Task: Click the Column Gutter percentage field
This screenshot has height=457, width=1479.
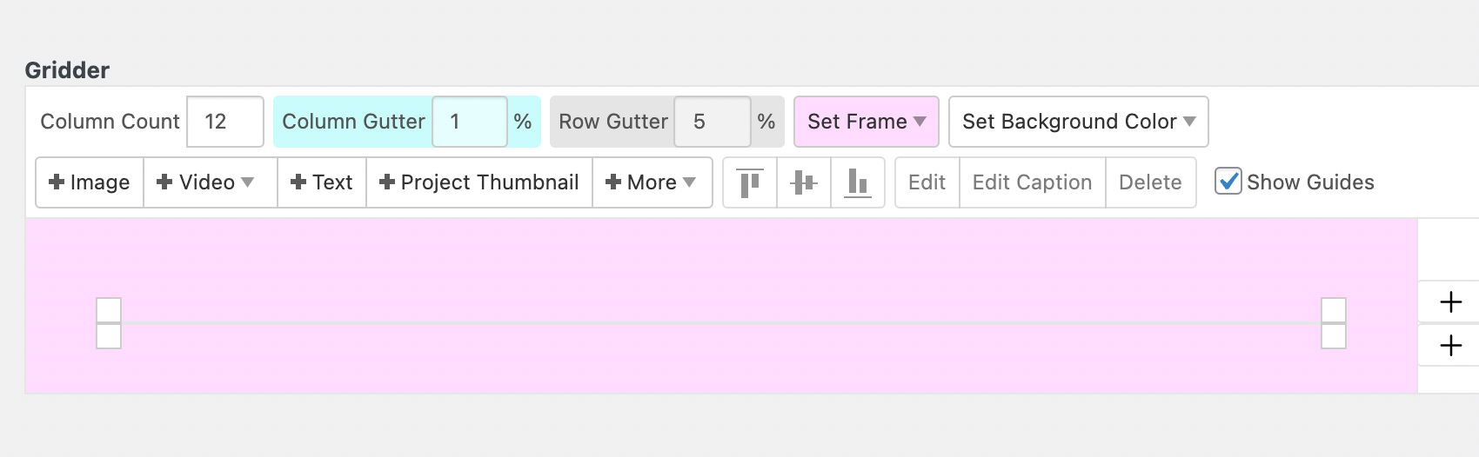Action: point(469,122)
